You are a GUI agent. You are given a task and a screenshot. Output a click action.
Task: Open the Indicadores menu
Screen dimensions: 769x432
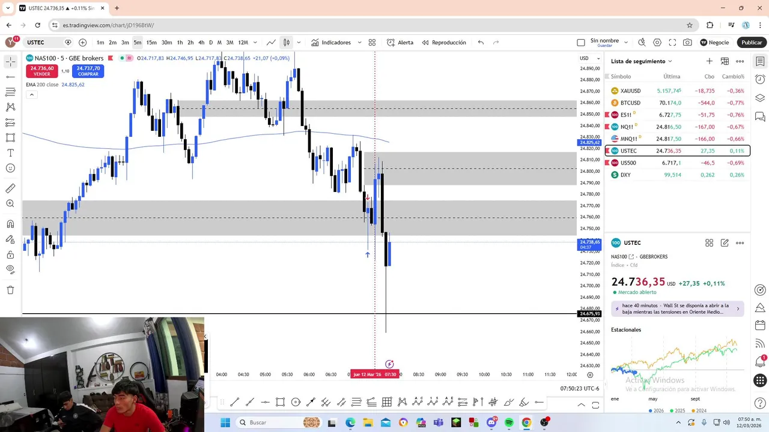click(331, 43)
